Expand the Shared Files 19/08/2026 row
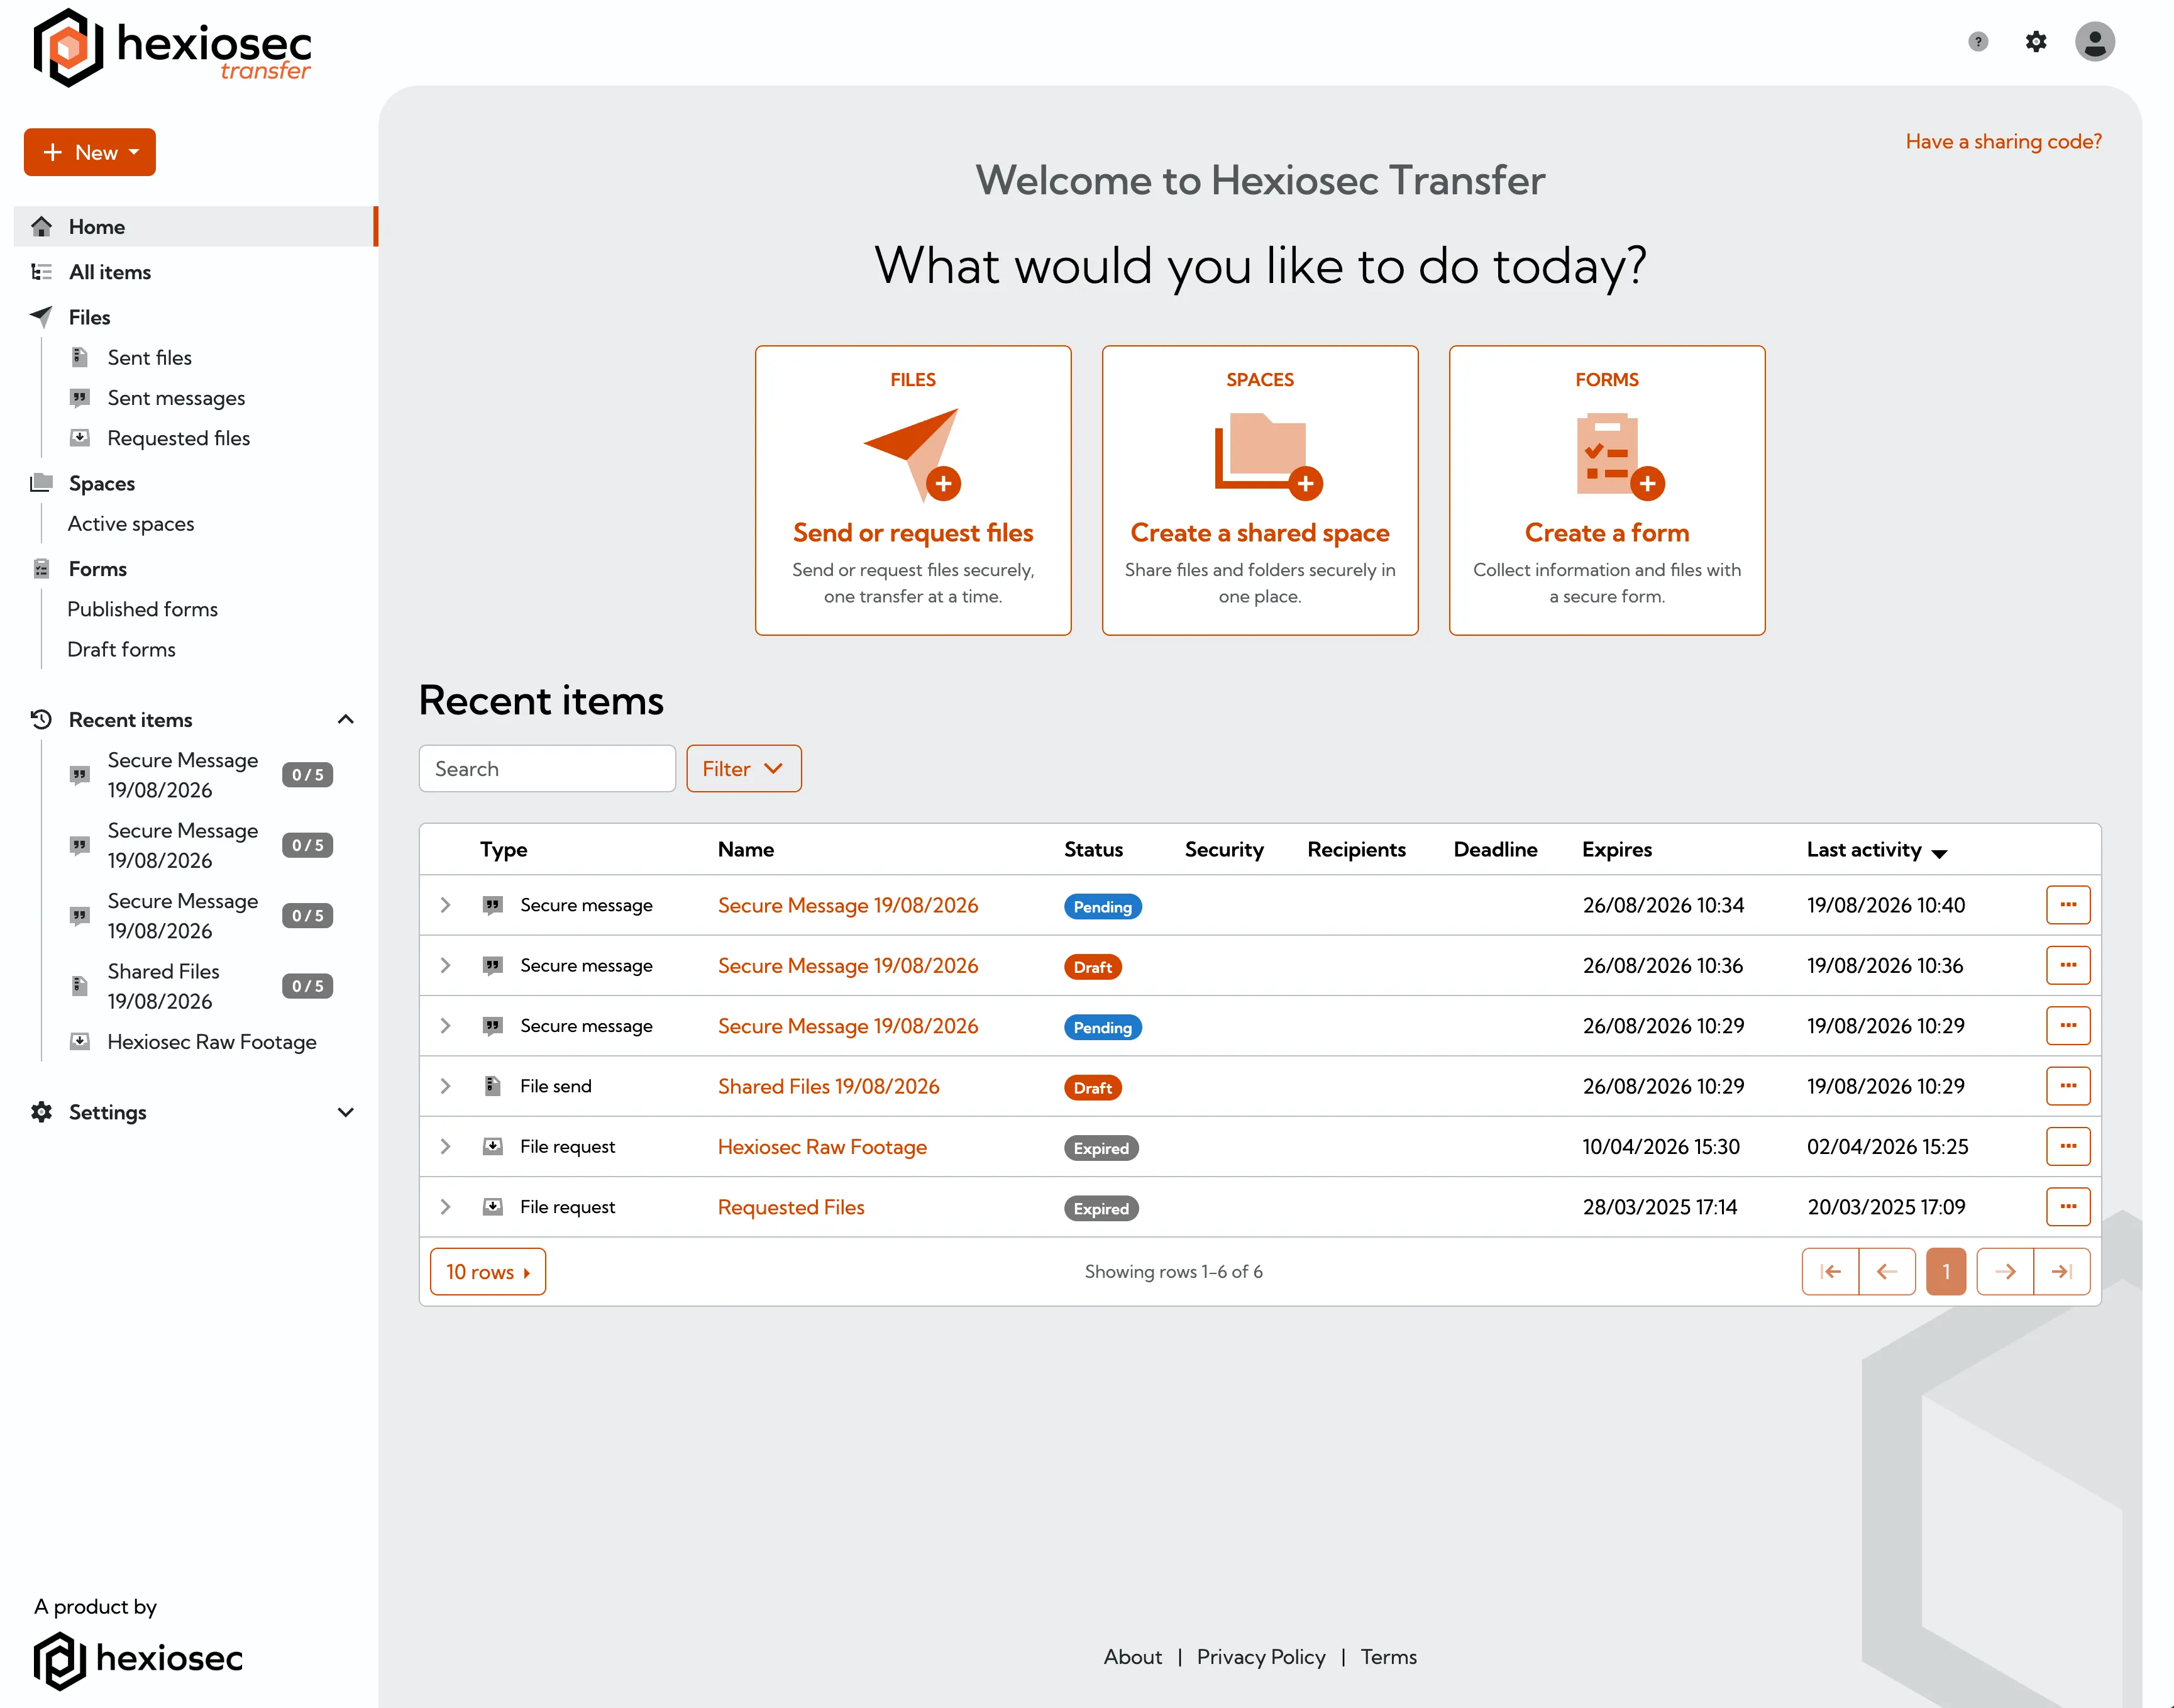This screenshot has height=1708, width=2174. click(x=446, y=1086)
